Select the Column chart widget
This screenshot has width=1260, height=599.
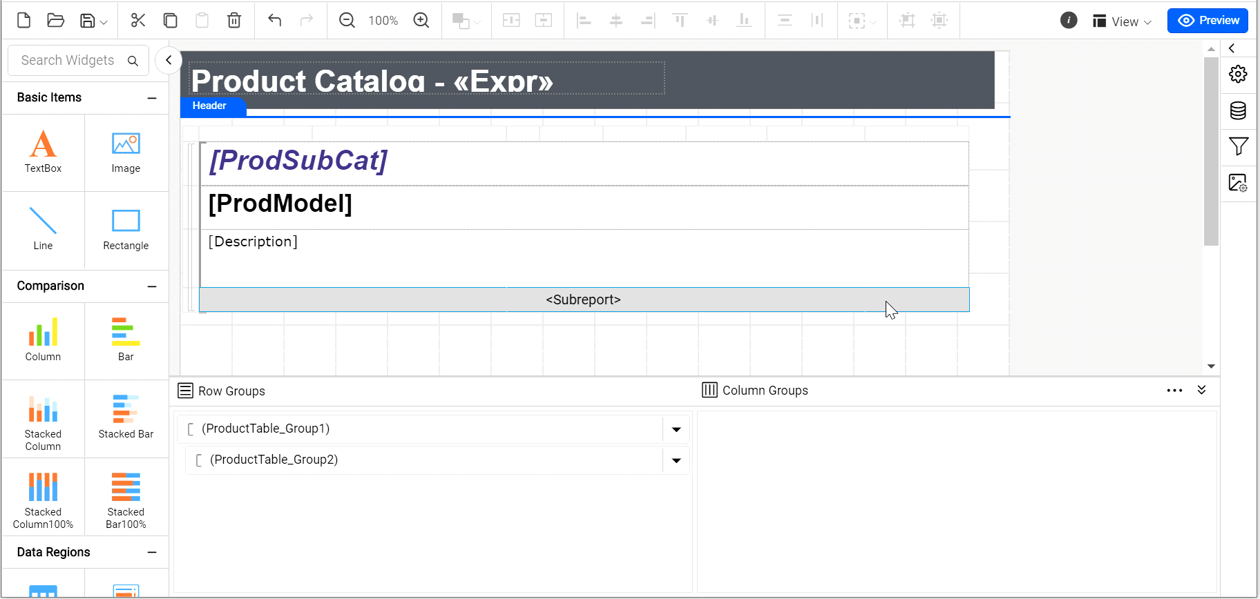click(x=43, y=340)
